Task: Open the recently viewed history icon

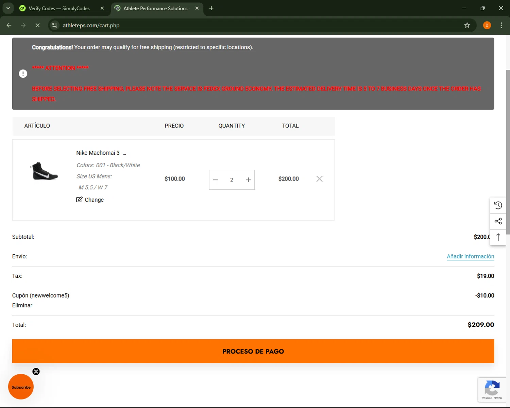Action: point(498,205)
